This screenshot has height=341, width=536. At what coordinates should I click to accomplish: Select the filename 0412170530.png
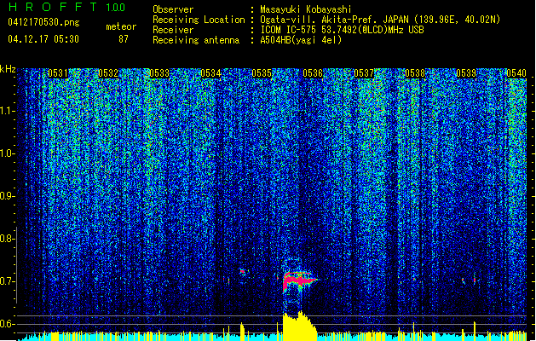coord(43,23)
